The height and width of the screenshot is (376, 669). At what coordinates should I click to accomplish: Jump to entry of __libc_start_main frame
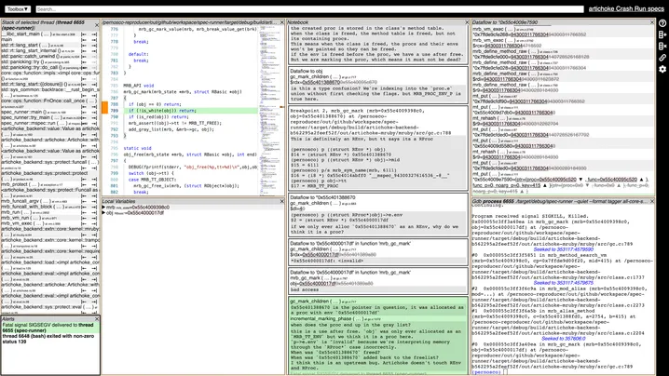click(84, 34)
